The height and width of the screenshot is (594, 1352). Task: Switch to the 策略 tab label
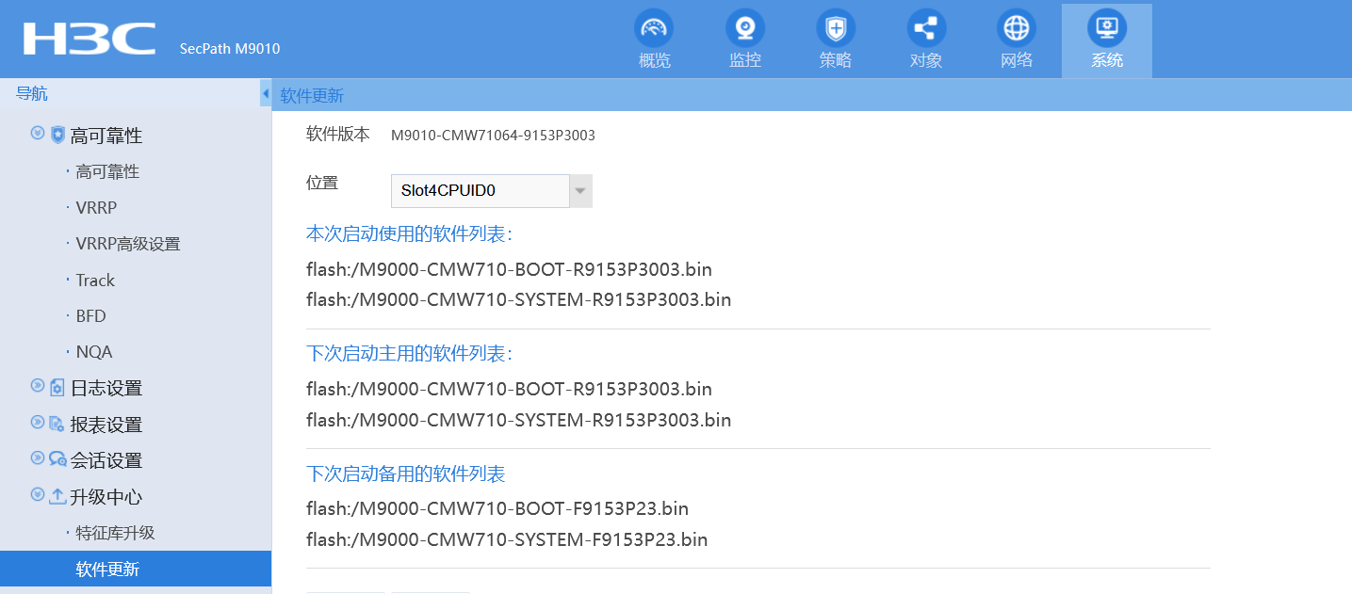(835, 60)
